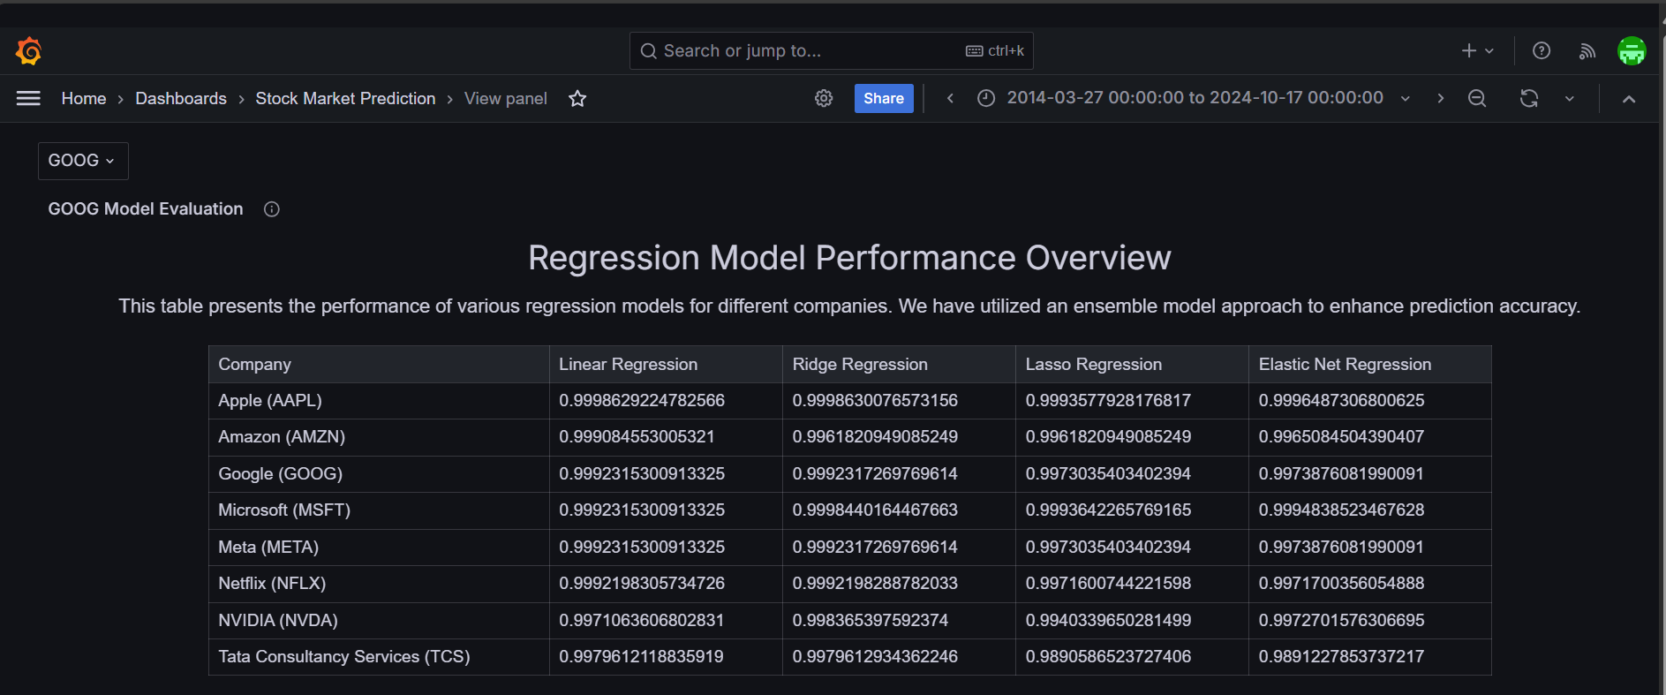The image size is (1666, 695).
Task: Expand the GOOG variable dropdown
Action: click(83, 161)
